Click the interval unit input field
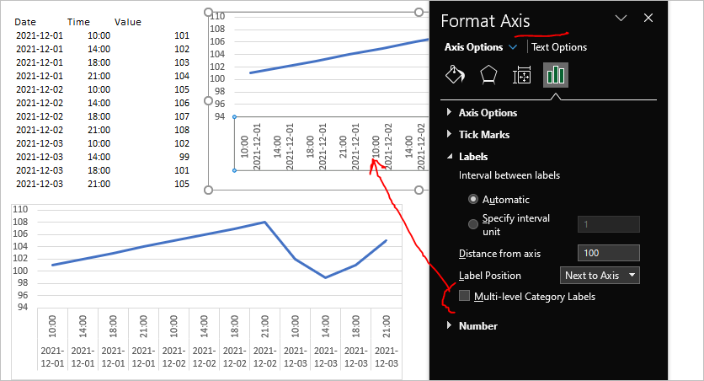Viewport: 704px width, 381px height. pos(608,224)
